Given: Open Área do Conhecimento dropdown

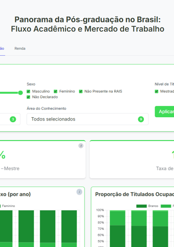Looking at the screenshot, I should point(87,119).
